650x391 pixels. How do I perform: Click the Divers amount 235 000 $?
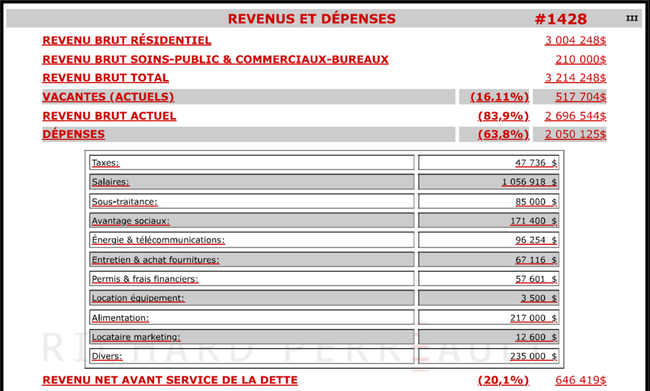533,356
